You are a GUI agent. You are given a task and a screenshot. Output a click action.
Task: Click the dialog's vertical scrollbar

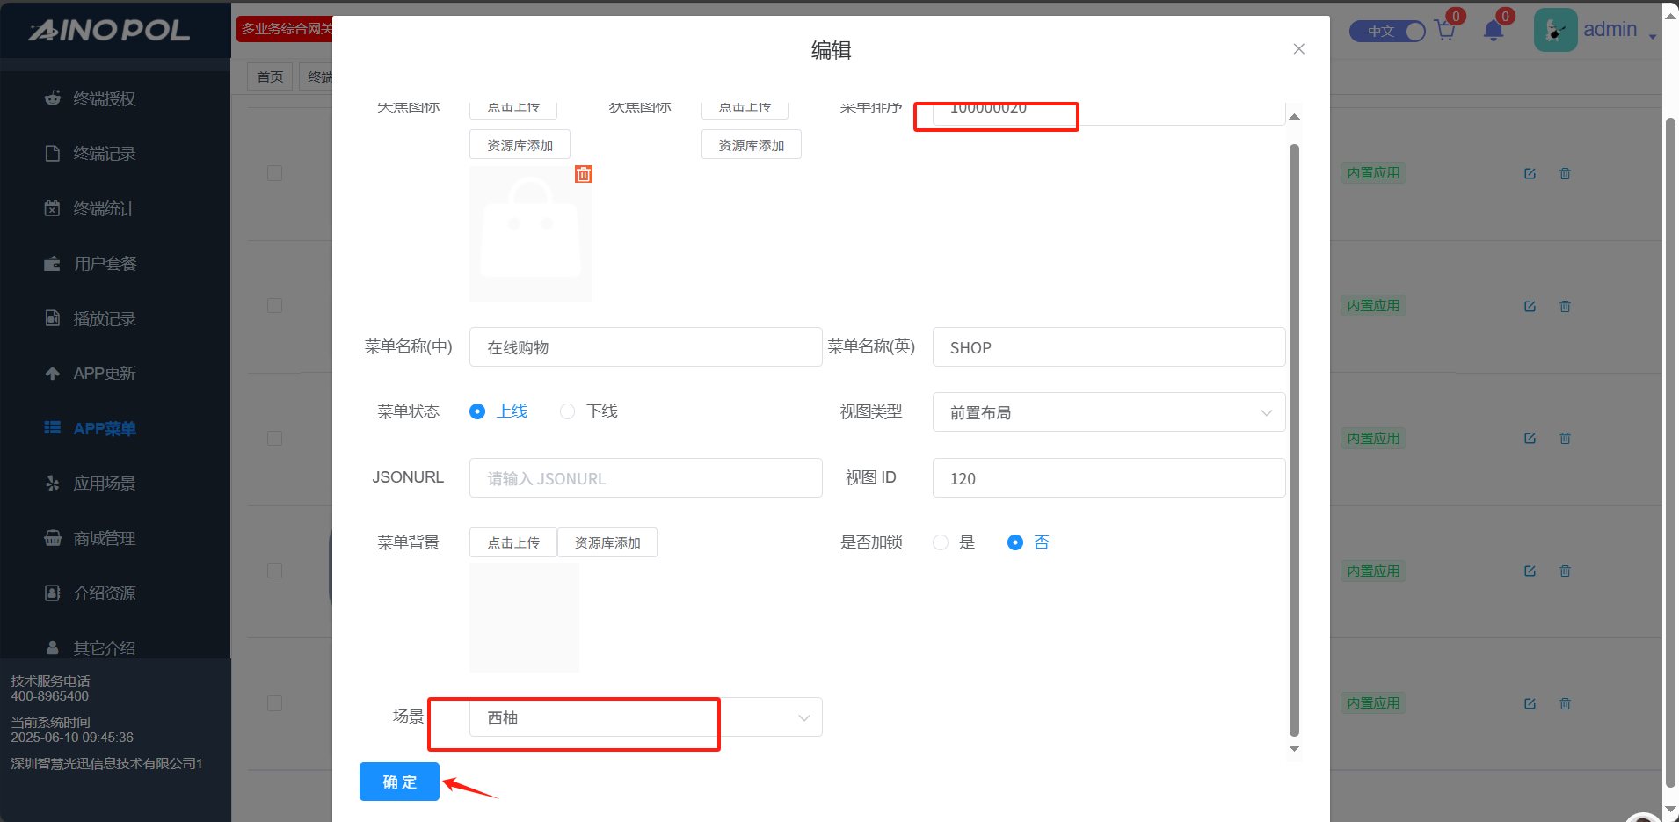[1294, 440]
